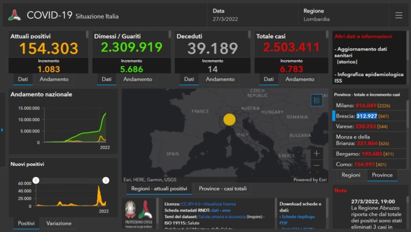Select the Varese row in the province list

coord(369,127)
